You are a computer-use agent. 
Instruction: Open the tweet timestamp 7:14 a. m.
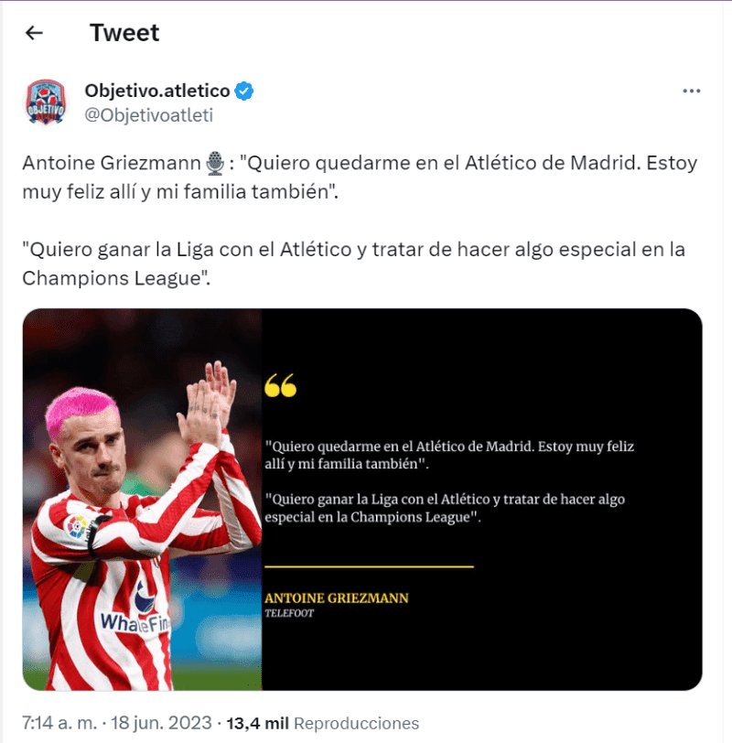59,723
